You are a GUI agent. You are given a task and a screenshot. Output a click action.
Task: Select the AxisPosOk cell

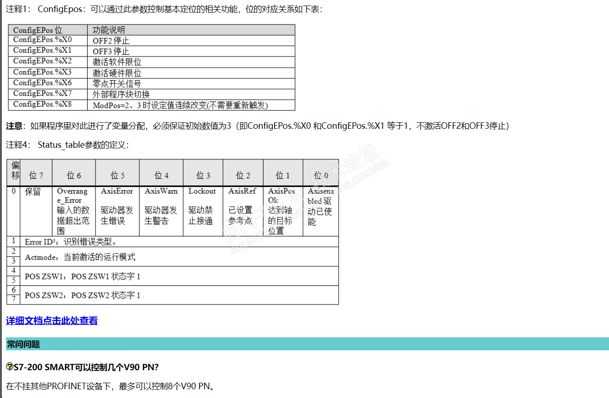pyautogui.click(x=283, y=211)
